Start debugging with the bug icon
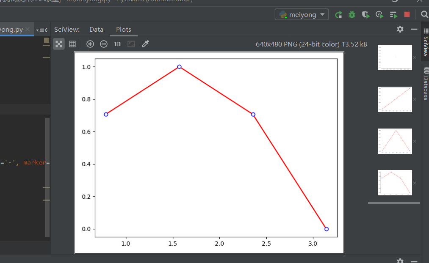Viewport: 429px width, 263px height. (x=352, y=14)
